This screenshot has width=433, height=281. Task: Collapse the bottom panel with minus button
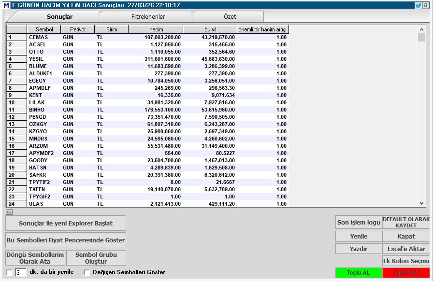(x=9, y=211)
